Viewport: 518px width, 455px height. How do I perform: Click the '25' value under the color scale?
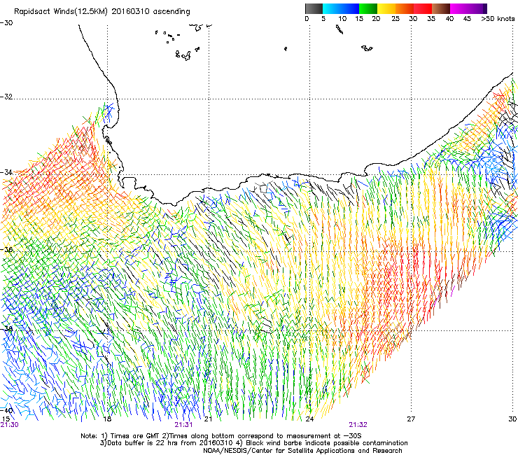point(395,19)
